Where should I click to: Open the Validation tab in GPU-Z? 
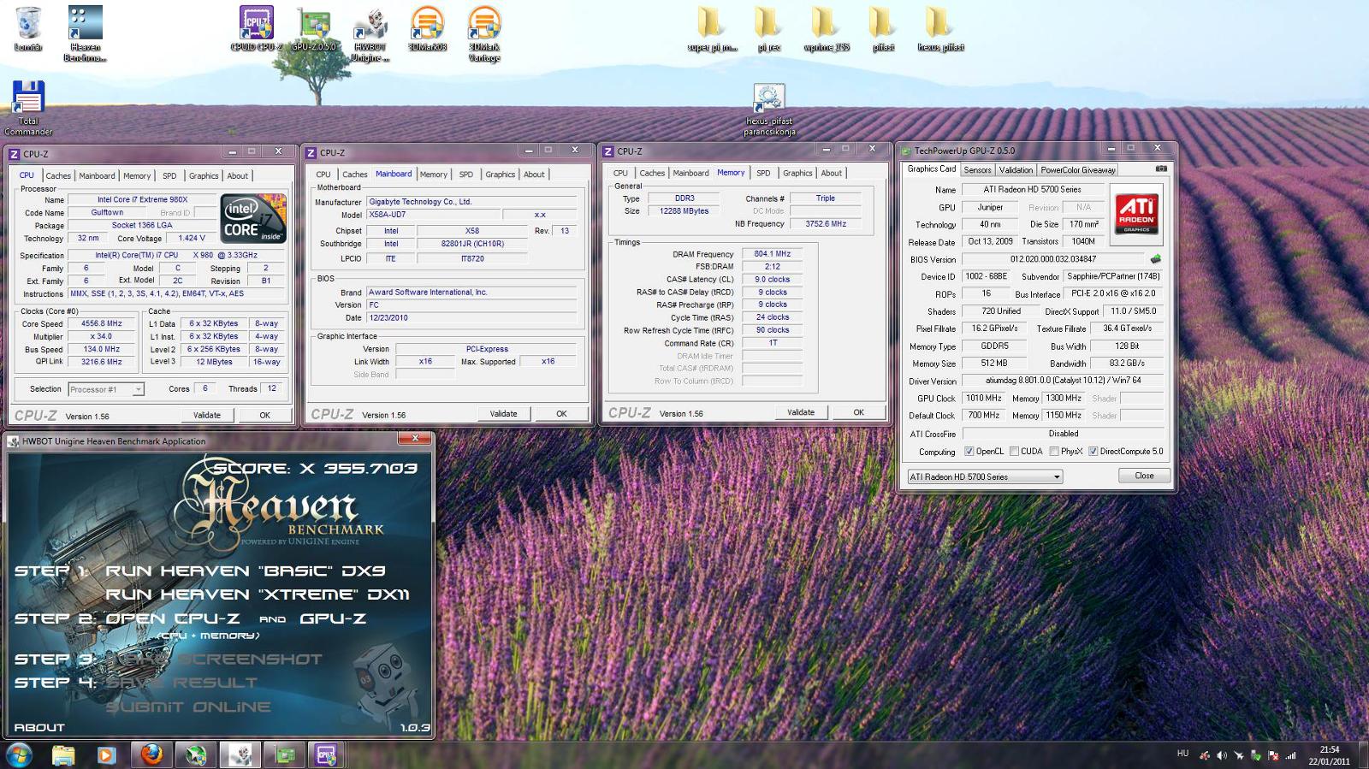click(x=1016, y=170)
